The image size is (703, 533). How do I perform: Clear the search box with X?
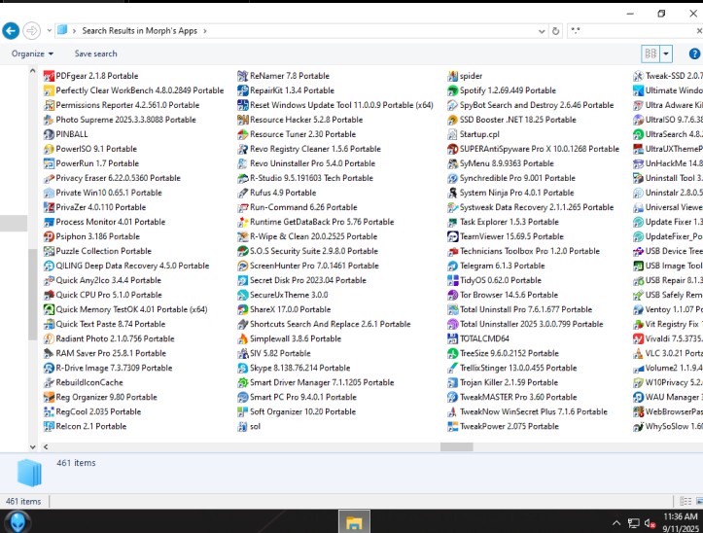699,31
